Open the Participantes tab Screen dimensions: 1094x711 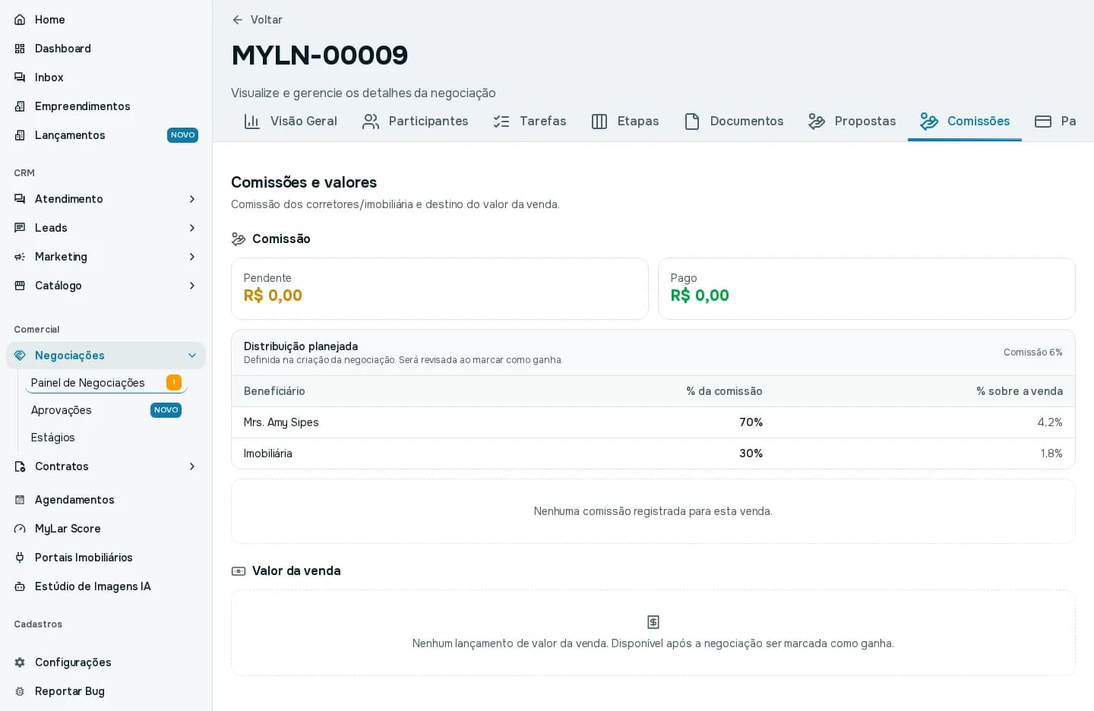(x=415, y=122)
